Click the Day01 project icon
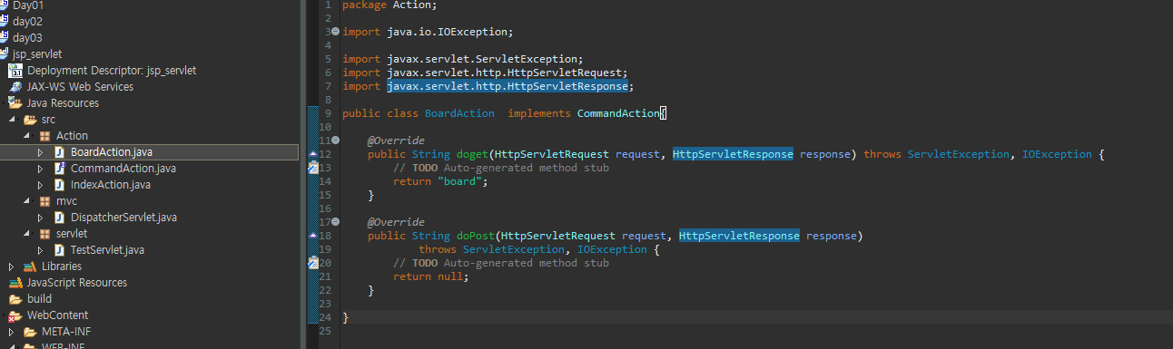1173x349 pixels. pos(4,5)
